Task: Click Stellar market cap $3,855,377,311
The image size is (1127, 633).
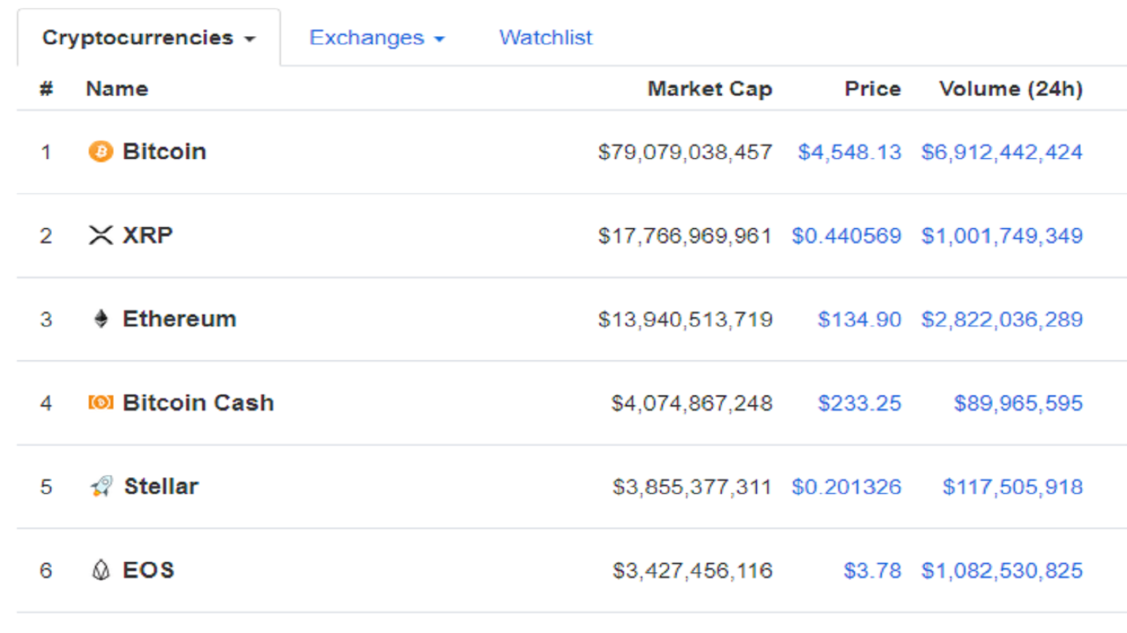Action: tap(692, 487)
